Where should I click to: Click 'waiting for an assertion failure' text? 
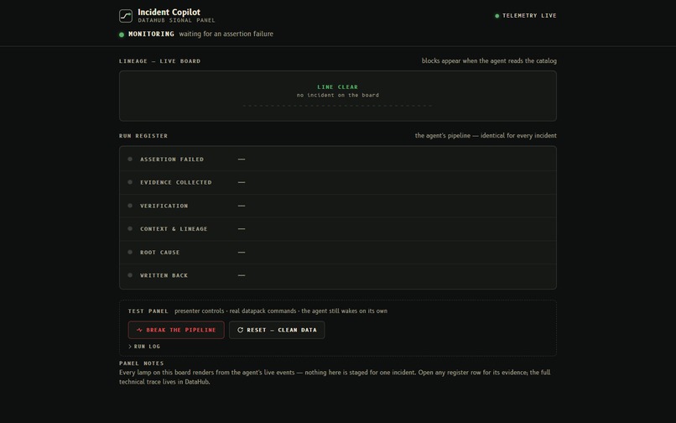coord(226,34)
